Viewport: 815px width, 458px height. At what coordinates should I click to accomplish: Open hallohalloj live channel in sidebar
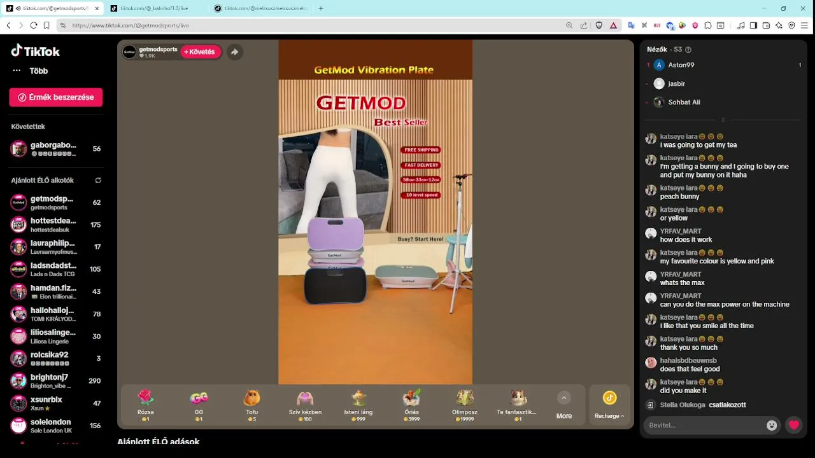[56, 314]
